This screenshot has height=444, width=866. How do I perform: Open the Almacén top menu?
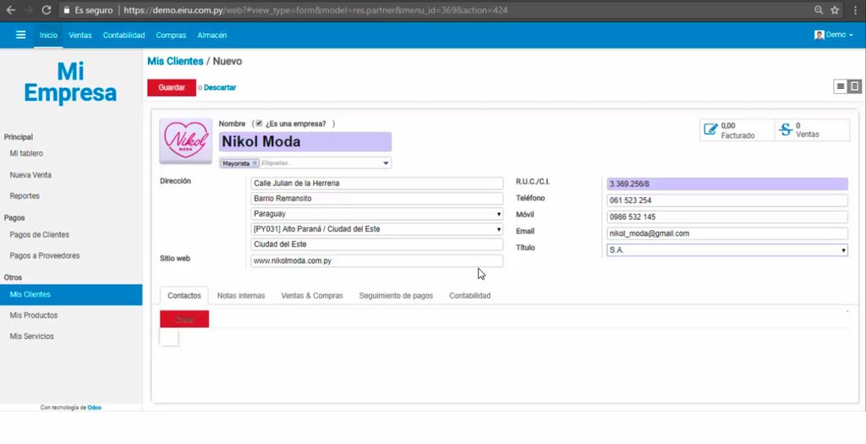coord(212,35)
